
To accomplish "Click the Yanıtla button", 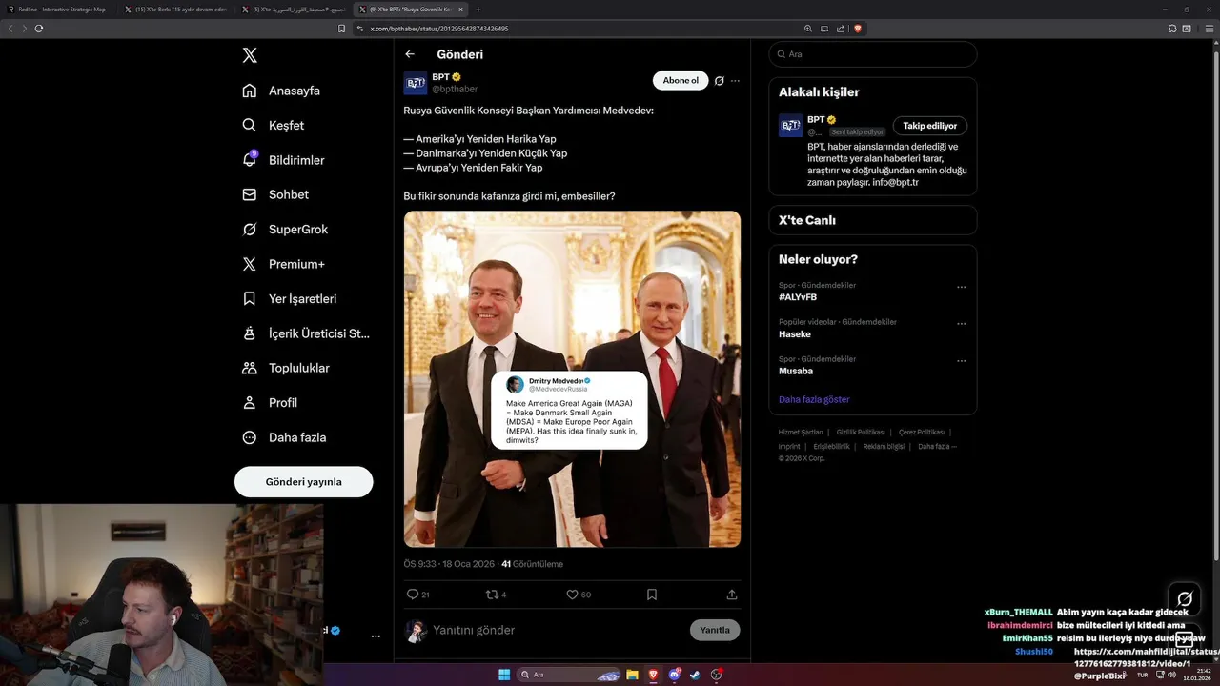I will (x=715, y=630).
